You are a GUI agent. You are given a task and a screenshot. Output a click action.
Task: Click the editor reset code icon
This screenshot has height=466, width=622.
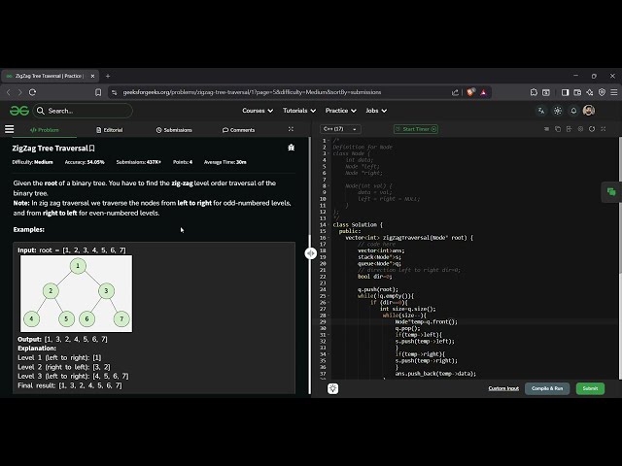click(592, 129)
